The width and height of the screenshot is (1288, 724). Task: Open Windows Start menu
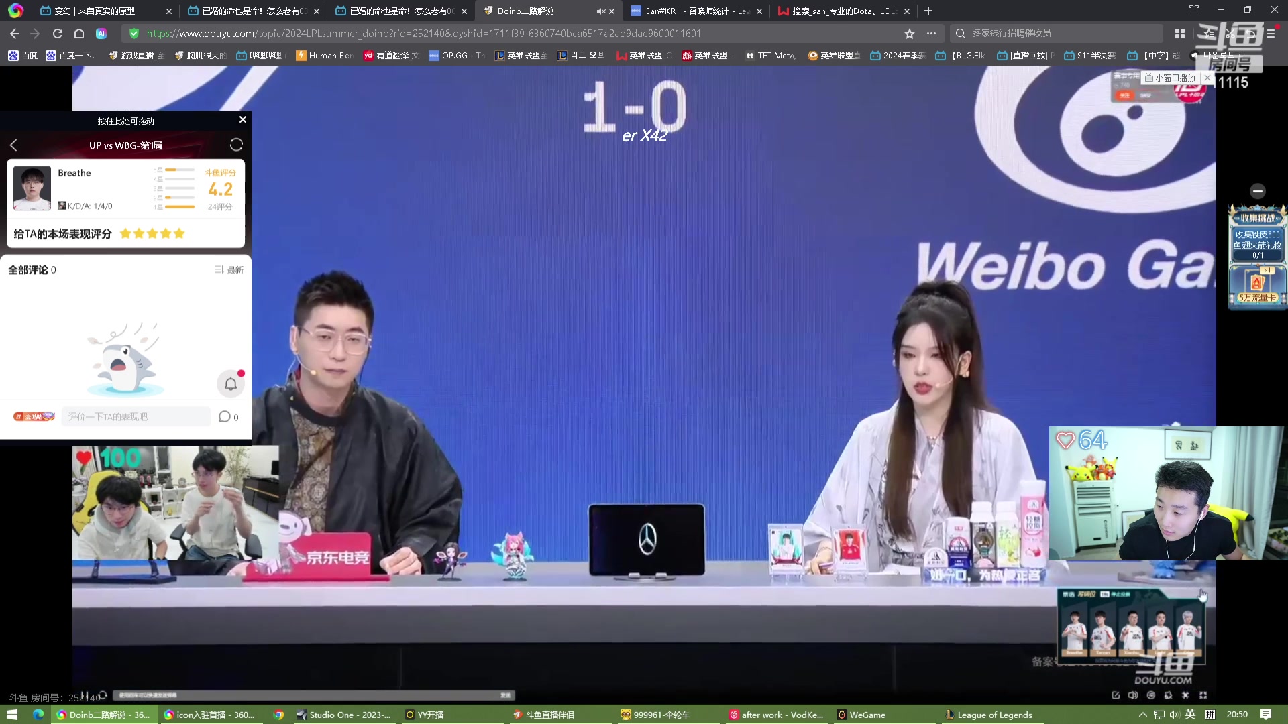[12, 715]
